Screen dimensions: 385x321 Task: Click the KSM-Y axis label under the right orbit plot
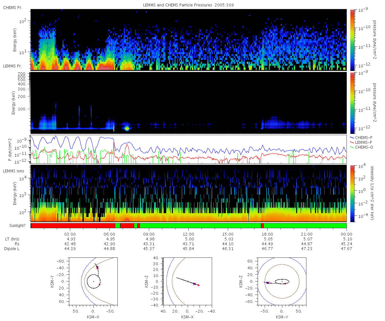point(282,317)
